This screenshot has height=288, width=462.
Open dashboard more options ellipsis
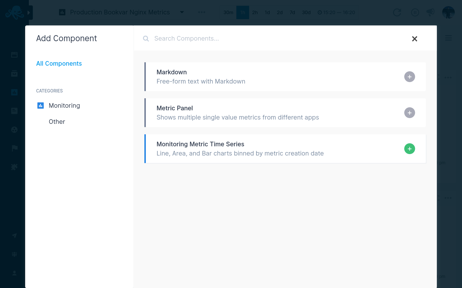[x=202, y=12]
